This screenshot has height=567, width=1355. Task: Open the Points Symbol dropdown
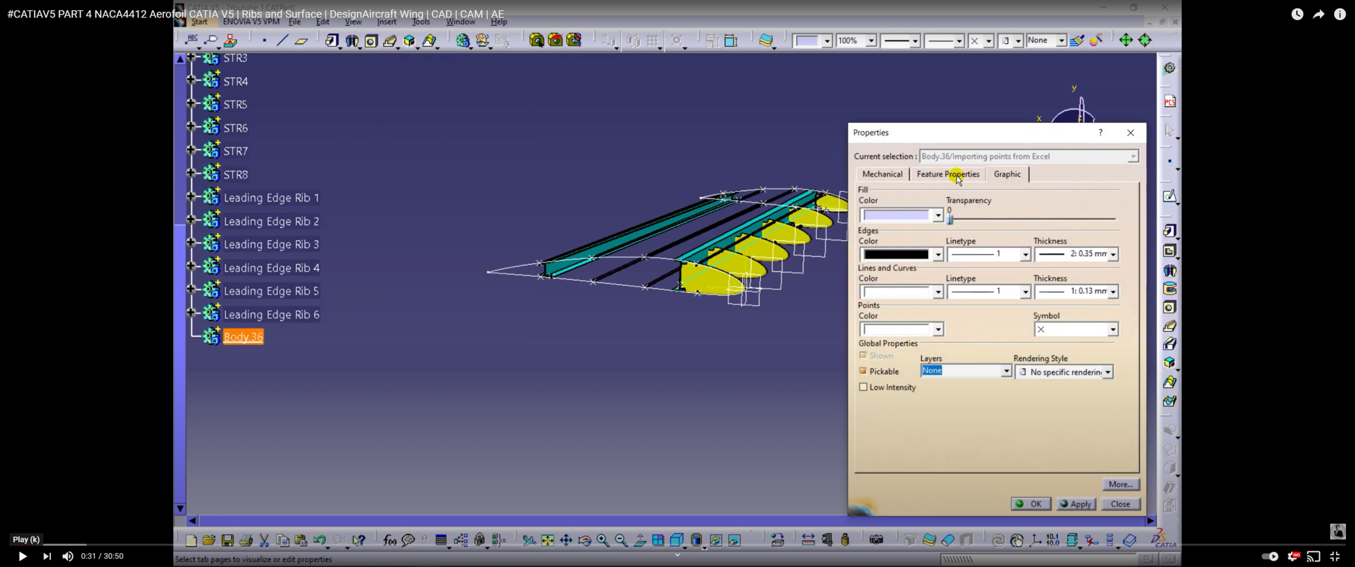pos(1112,329)
